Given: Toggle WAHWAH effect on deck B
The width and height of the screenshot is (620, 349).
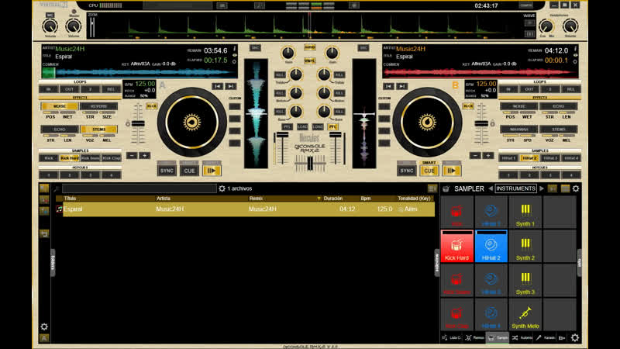Looking at the screenshot, I should 518,130.
